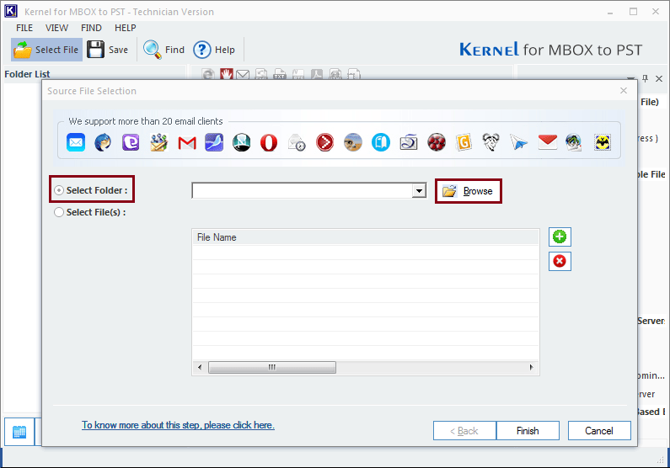Click the red berries client icon
This screenshot has width=670, height=468.
tap(437, 142)
